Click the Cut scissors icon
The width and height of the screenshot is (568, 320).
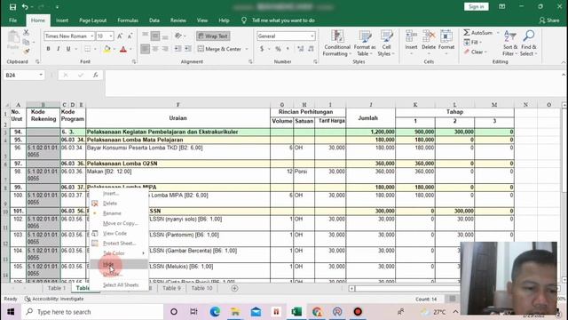pos(26,33)
